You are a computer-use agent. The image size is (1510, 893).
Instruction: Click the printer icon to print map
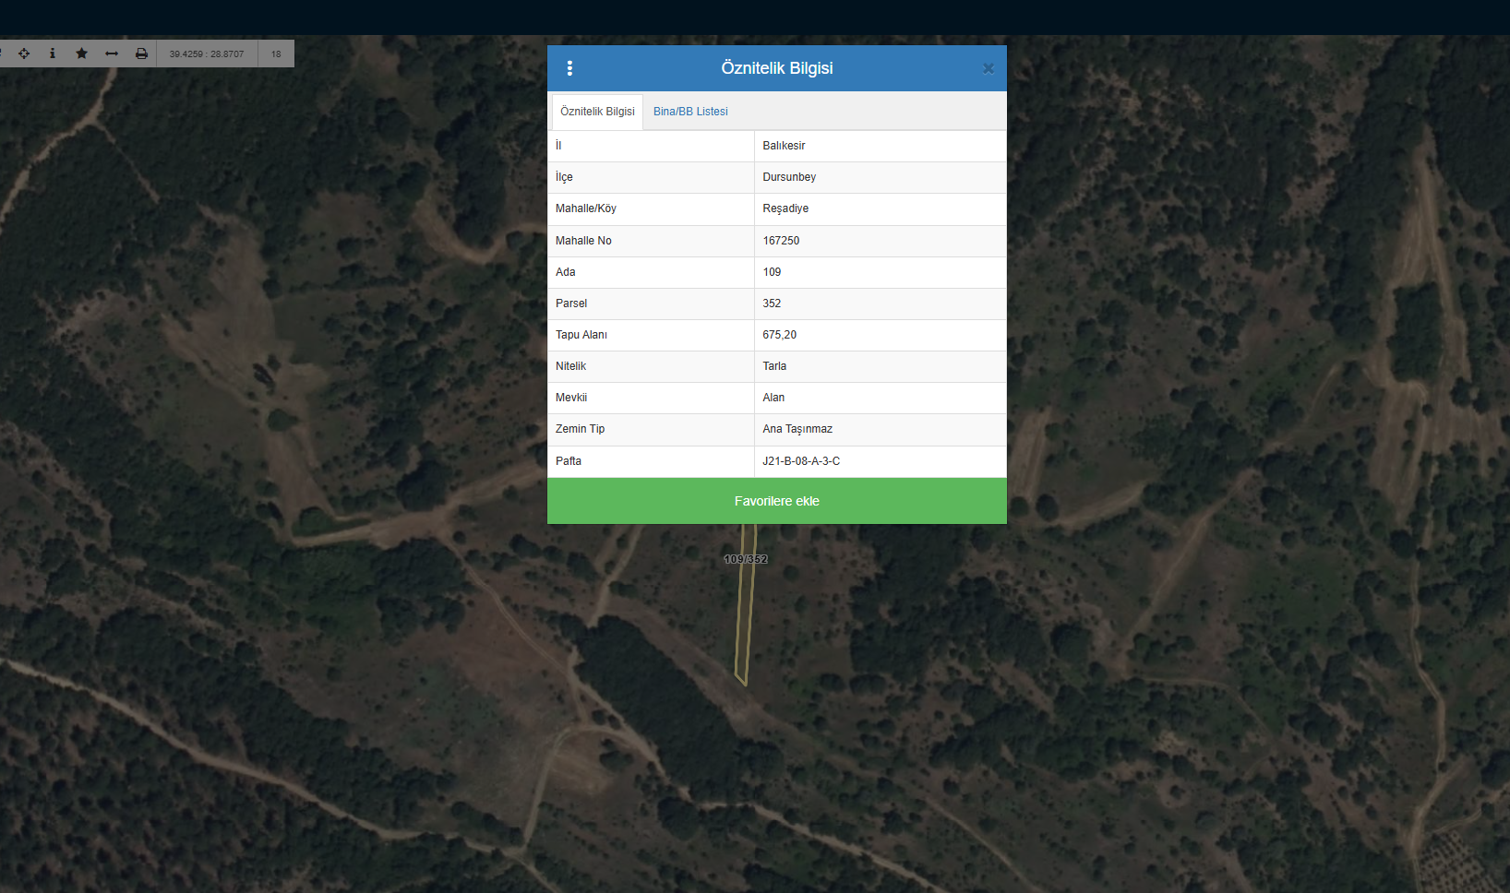pyautogui.click(x=141, y=54)
